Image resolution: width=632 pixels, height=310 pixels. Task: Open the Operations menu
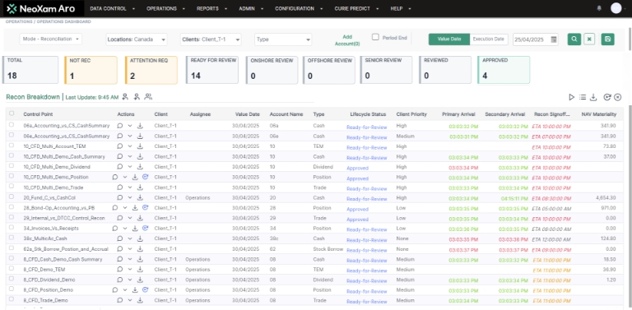click(165, 8)
